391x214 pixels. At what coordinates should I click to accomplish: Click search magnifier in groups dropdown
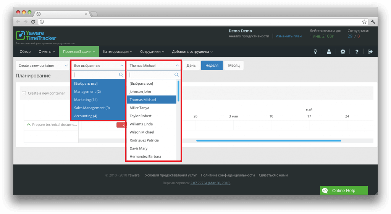[x=121, y=75]
